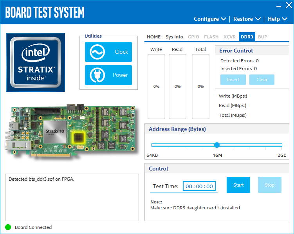
Task: Start the DDR3 test
Action: [x=238, y=185]
